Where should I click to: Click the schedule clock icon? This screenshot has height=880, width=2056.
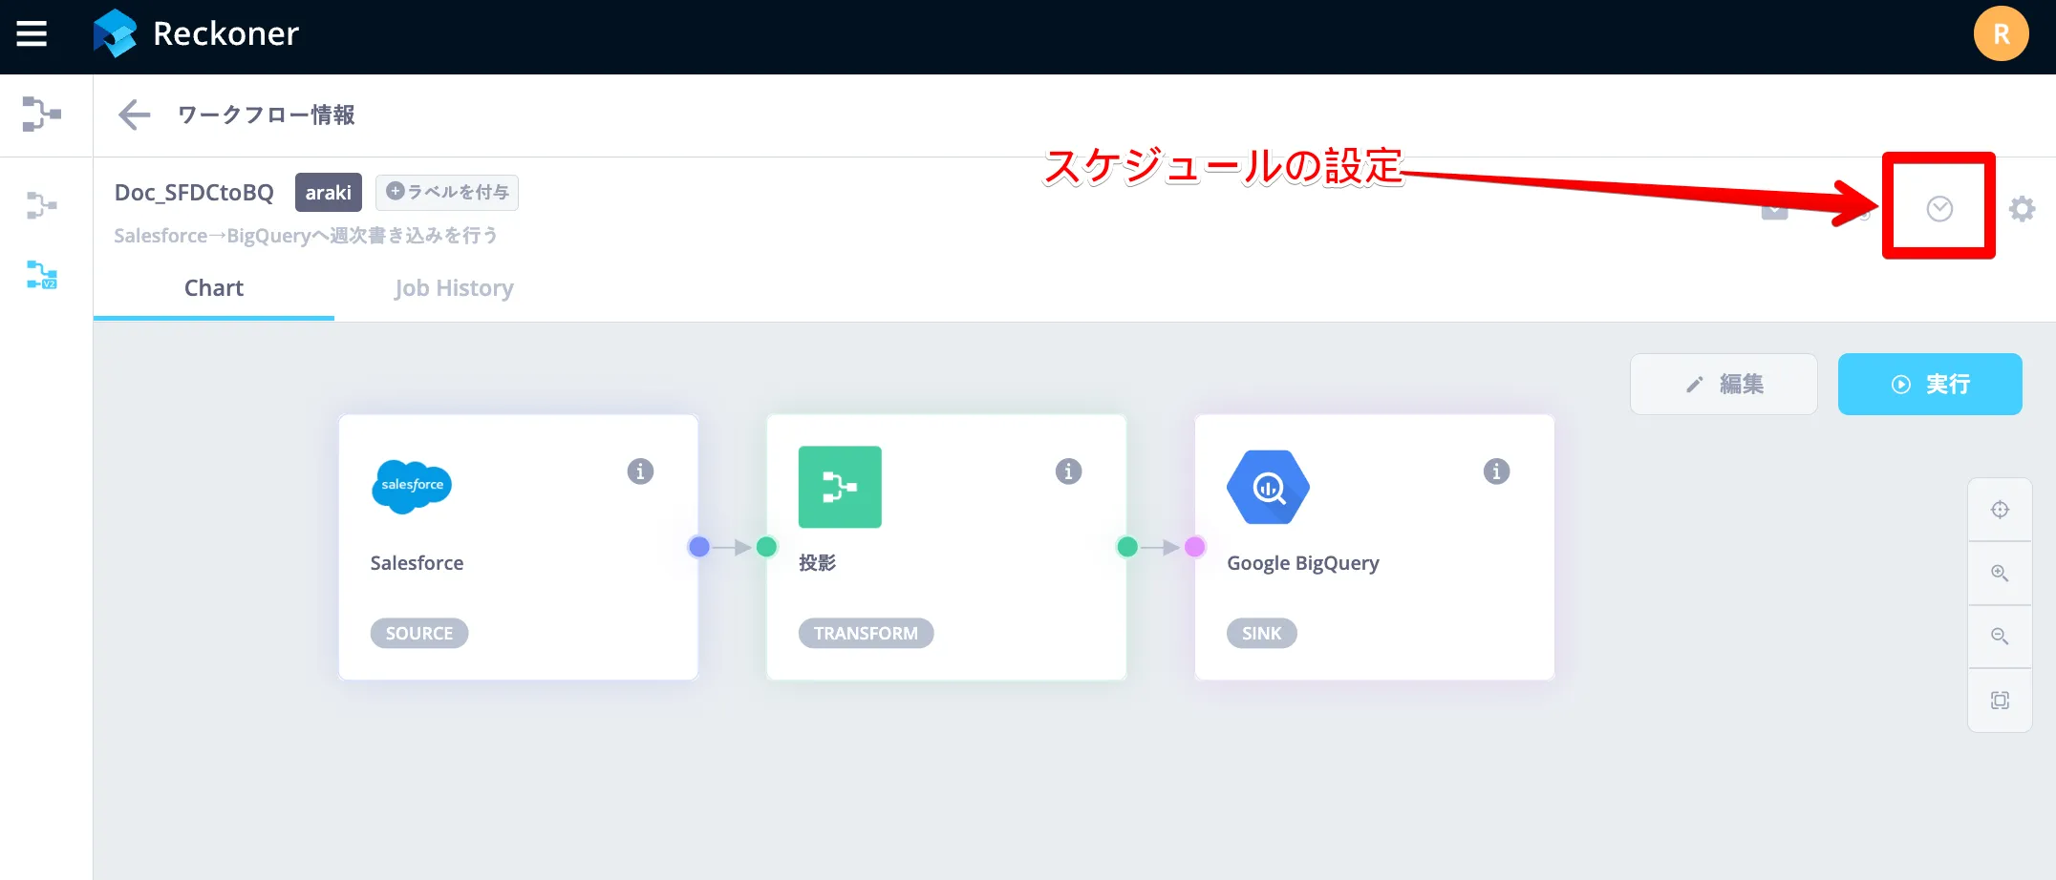pyautogui.click(x=1938, y=209)
